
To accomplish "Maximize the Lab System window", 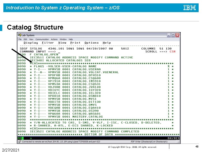I will [173, 35].
